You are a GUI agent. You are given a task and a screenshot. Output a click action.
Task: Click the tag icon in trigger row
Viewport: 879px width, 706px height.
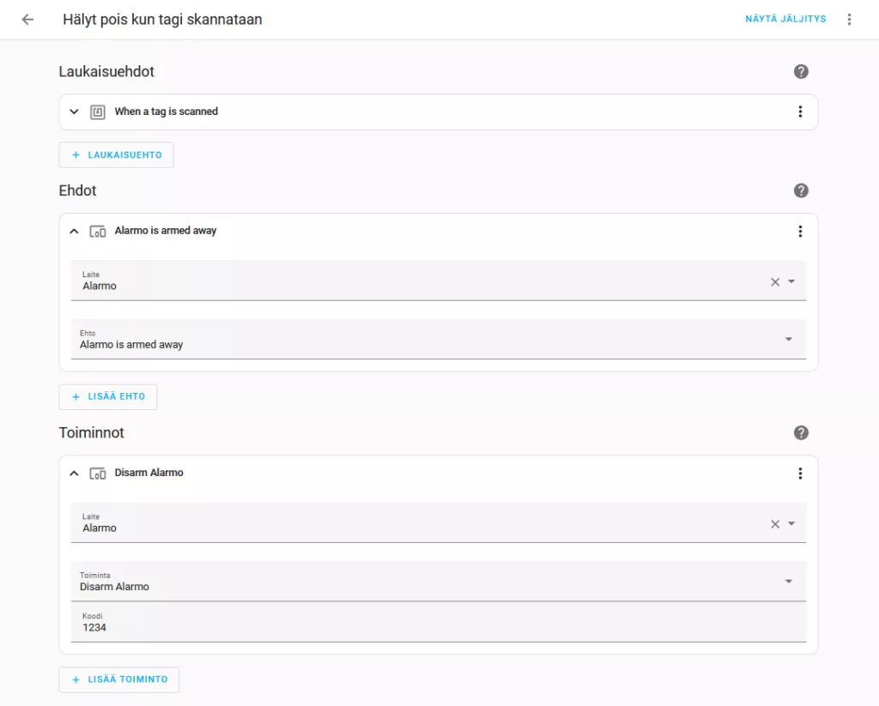pos(98,112)
